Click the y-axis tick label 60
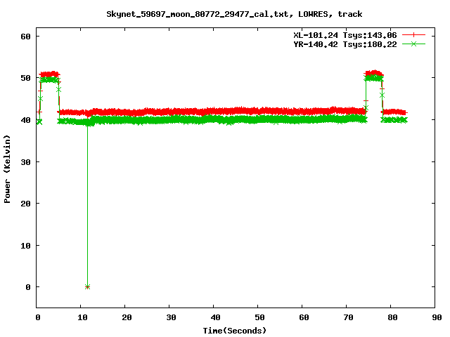 click(25, 37)
